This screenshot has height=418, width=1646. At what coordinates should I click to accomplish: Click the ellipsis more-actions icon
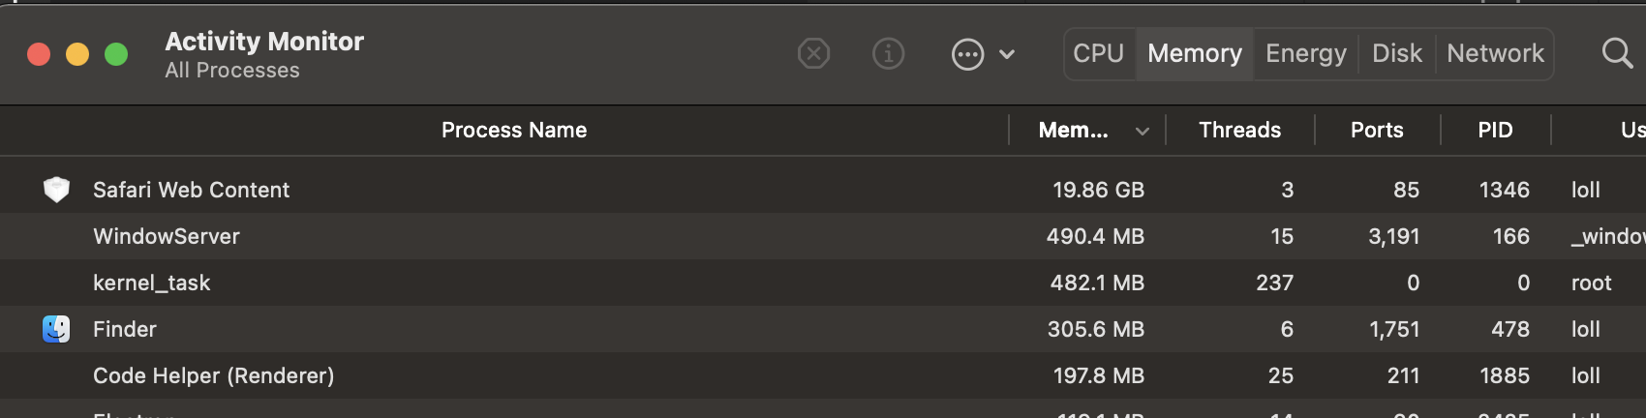click(967, 54)
